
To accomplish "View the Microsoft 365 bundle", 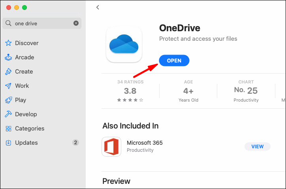I will [x=258, y=146].
